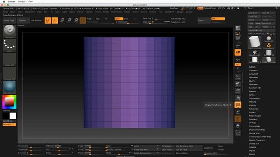This screenshot has width=280, height=157.
Task: Click the Frame view icon
Action: [x=238, y=77]
